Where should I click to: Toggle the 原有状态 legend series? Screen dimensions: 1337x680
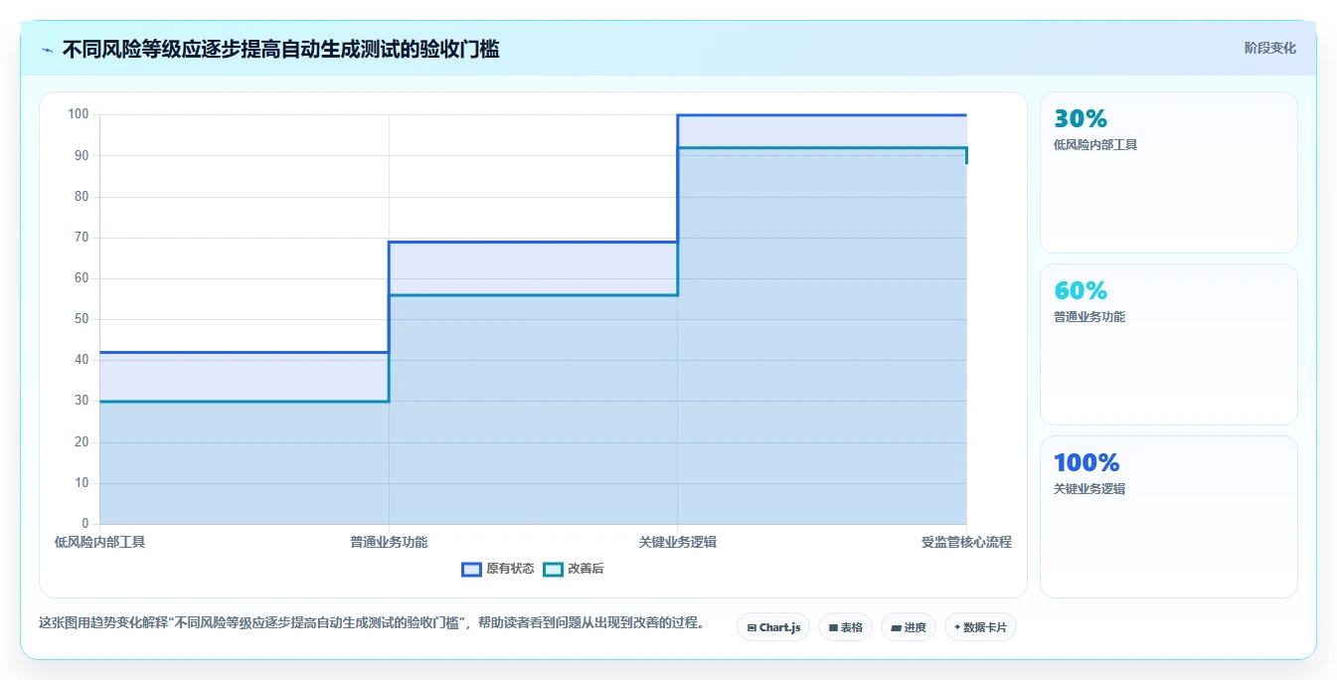498,569
